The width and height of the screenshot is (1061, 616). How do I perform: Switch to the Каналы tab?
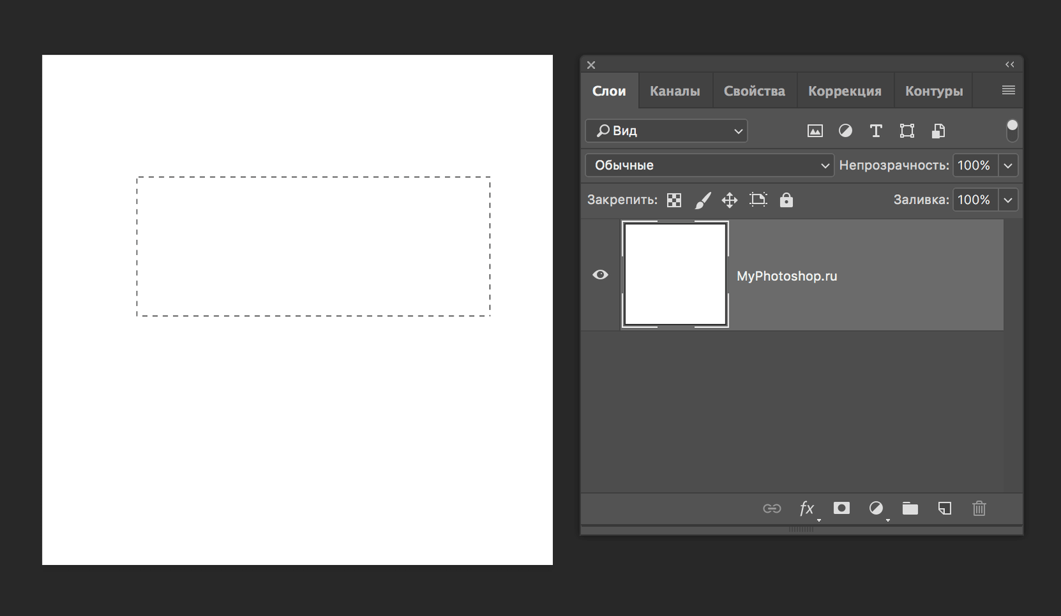tap(674, 91)
